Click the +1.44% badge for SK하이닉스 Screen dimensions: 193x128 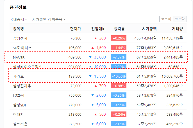[x=119, y=48]
